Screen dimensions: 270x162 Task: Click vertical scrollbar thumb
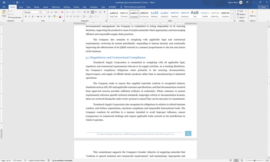pyautogui.click(x=269, y=80)
